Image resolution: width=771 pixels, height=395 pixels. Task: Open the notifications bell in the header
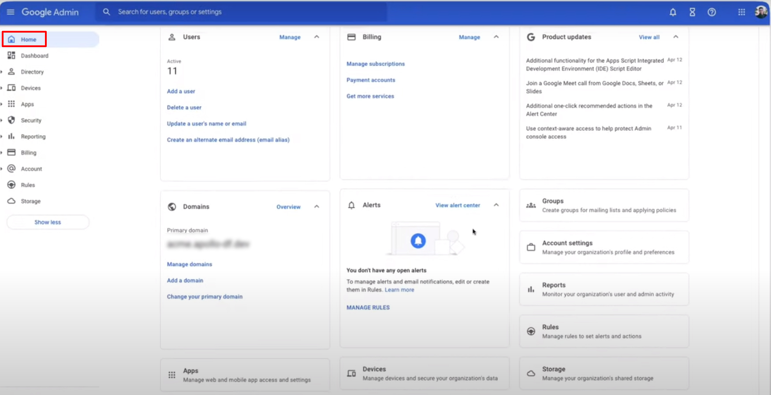673,12
